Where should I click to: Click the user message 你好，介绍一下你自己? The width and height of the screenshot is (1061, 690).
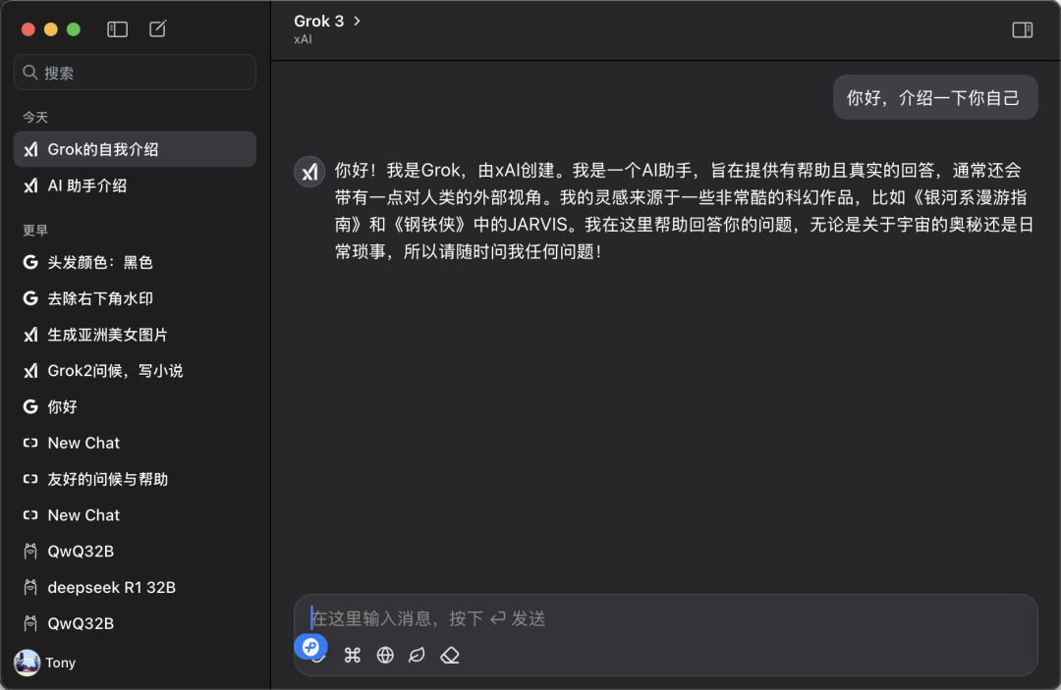point(934,98)
